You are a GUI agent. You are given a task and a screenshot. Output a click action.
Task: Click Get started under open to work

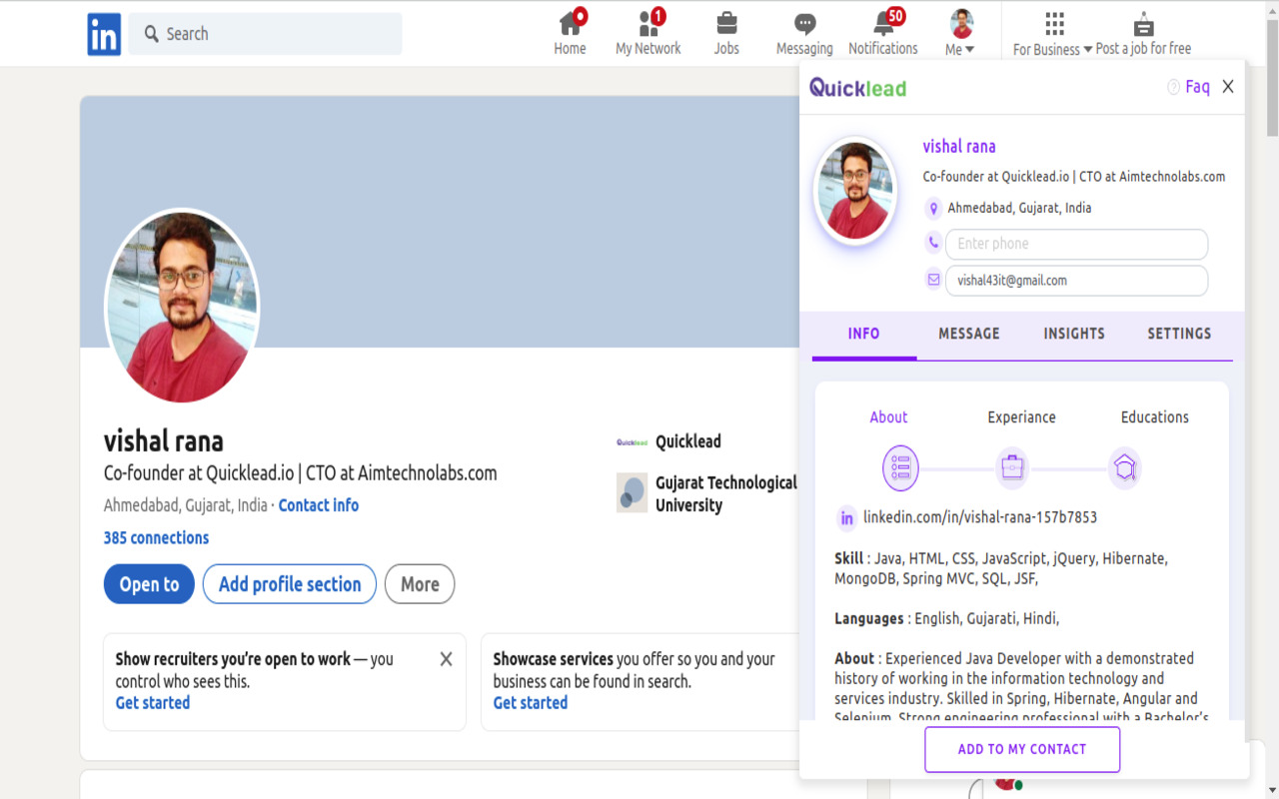click(153, 703)
